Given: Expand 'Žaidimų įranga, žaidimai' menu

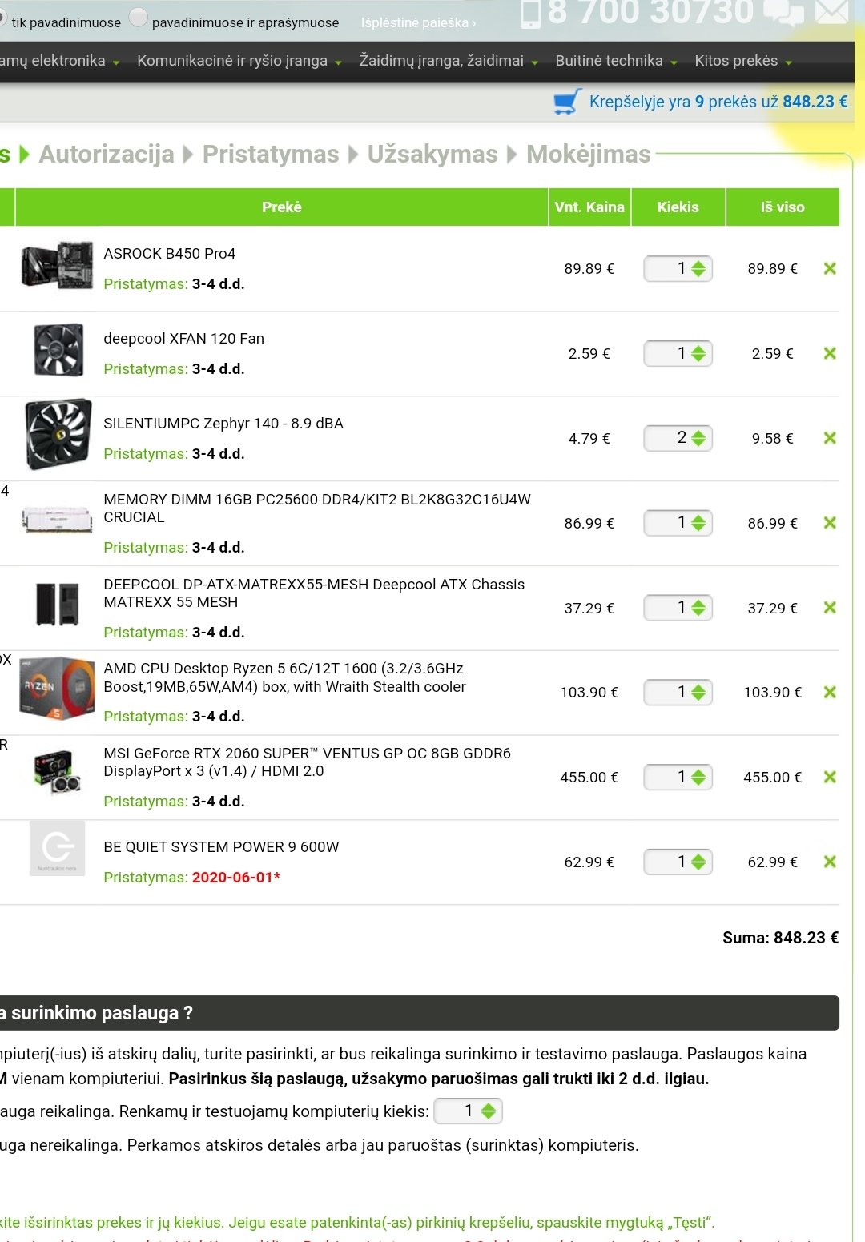Looking at the screenshot, I should point(449,61).
